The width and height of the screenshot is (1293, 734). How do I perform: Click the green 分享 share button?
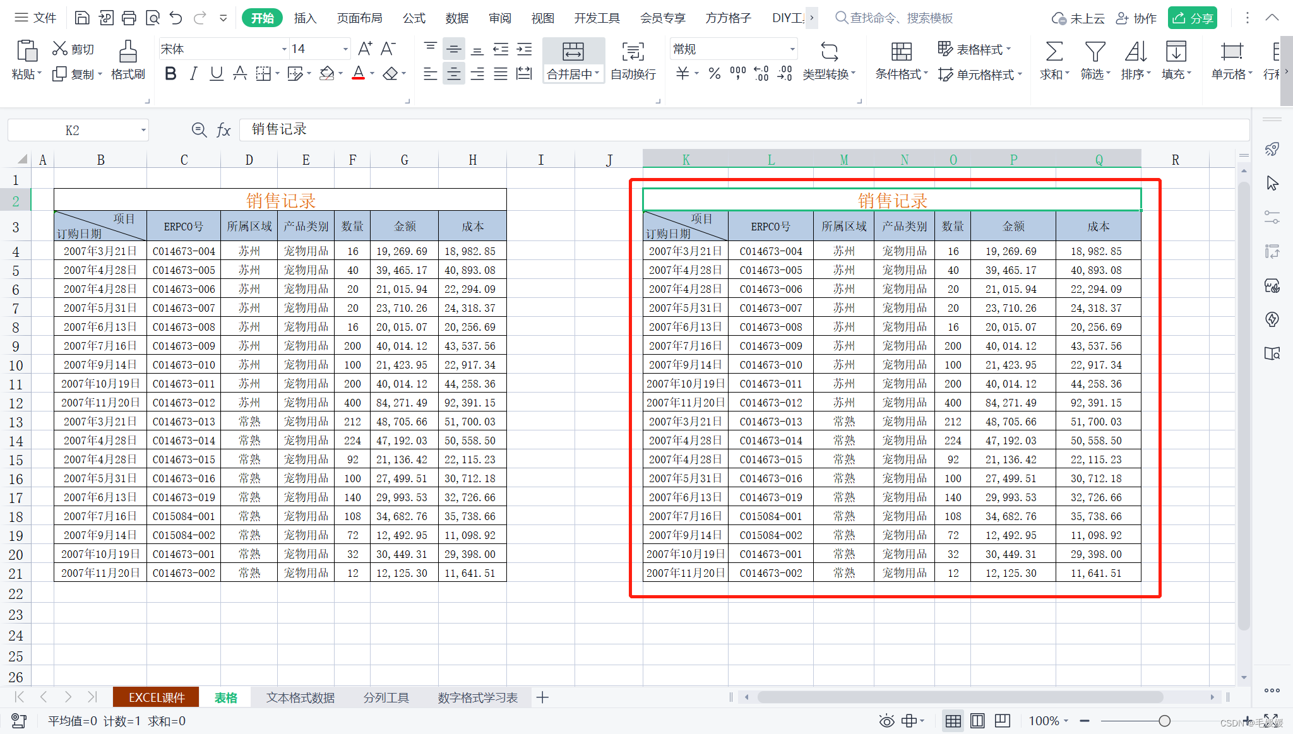1192,18
